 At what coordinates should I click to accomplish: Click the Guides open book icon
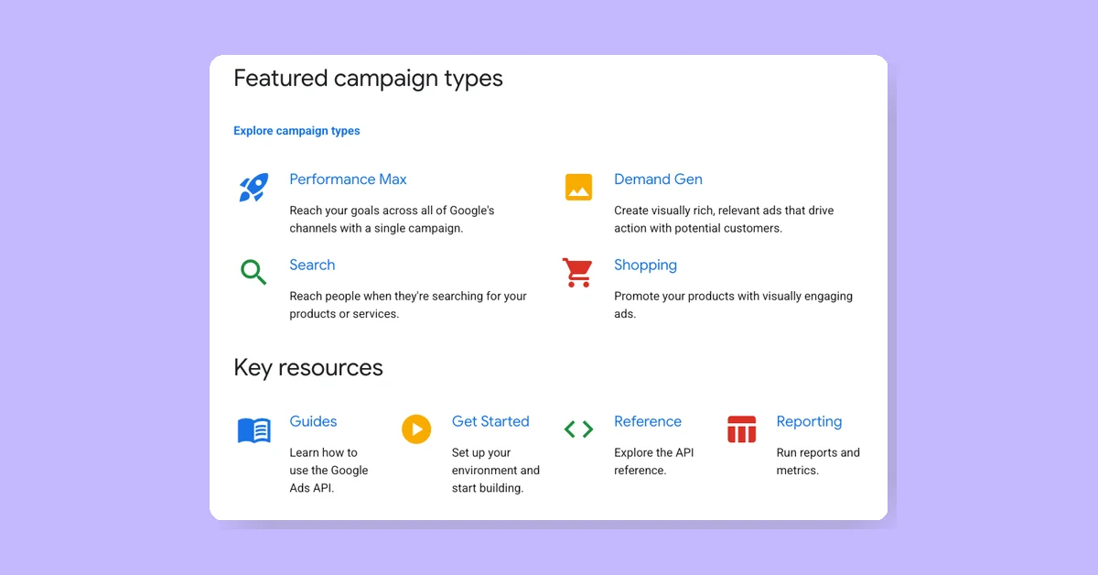[x=253, y=430]
